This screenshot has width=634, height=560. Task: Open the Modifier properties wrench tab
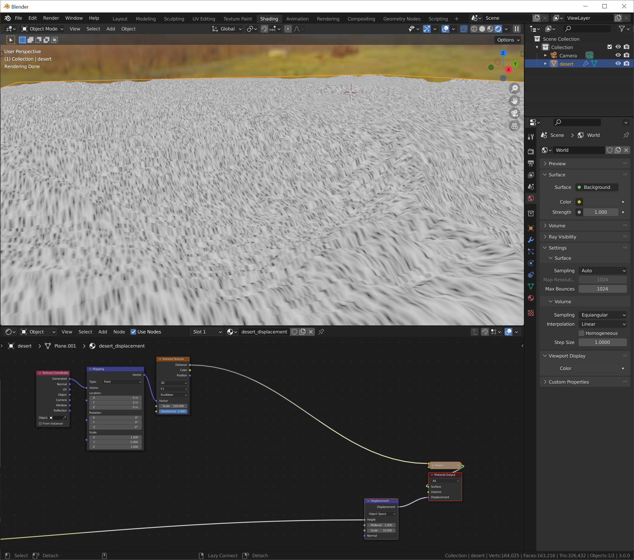(x=531, y=240)
